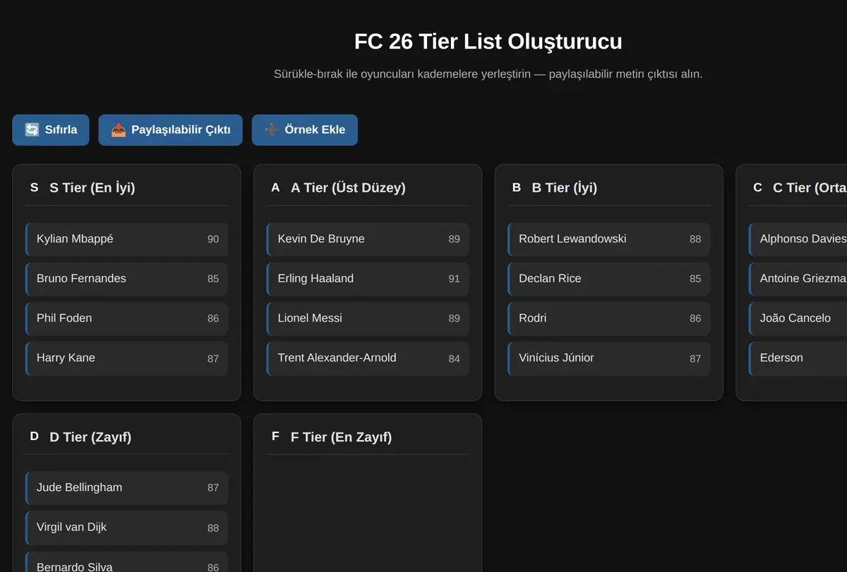Select the Alphonso Davies card
This screenshot has height=572, width=847.
click(798, 239)
